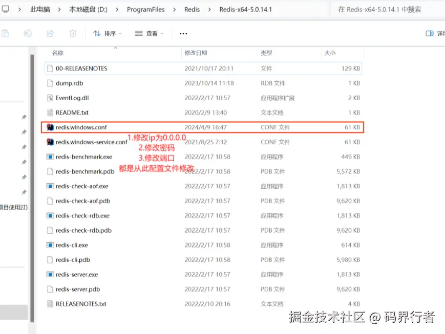Click the delete trash icon
The width and height of the screenshot is (445, 334).
(x=73, y=33)
